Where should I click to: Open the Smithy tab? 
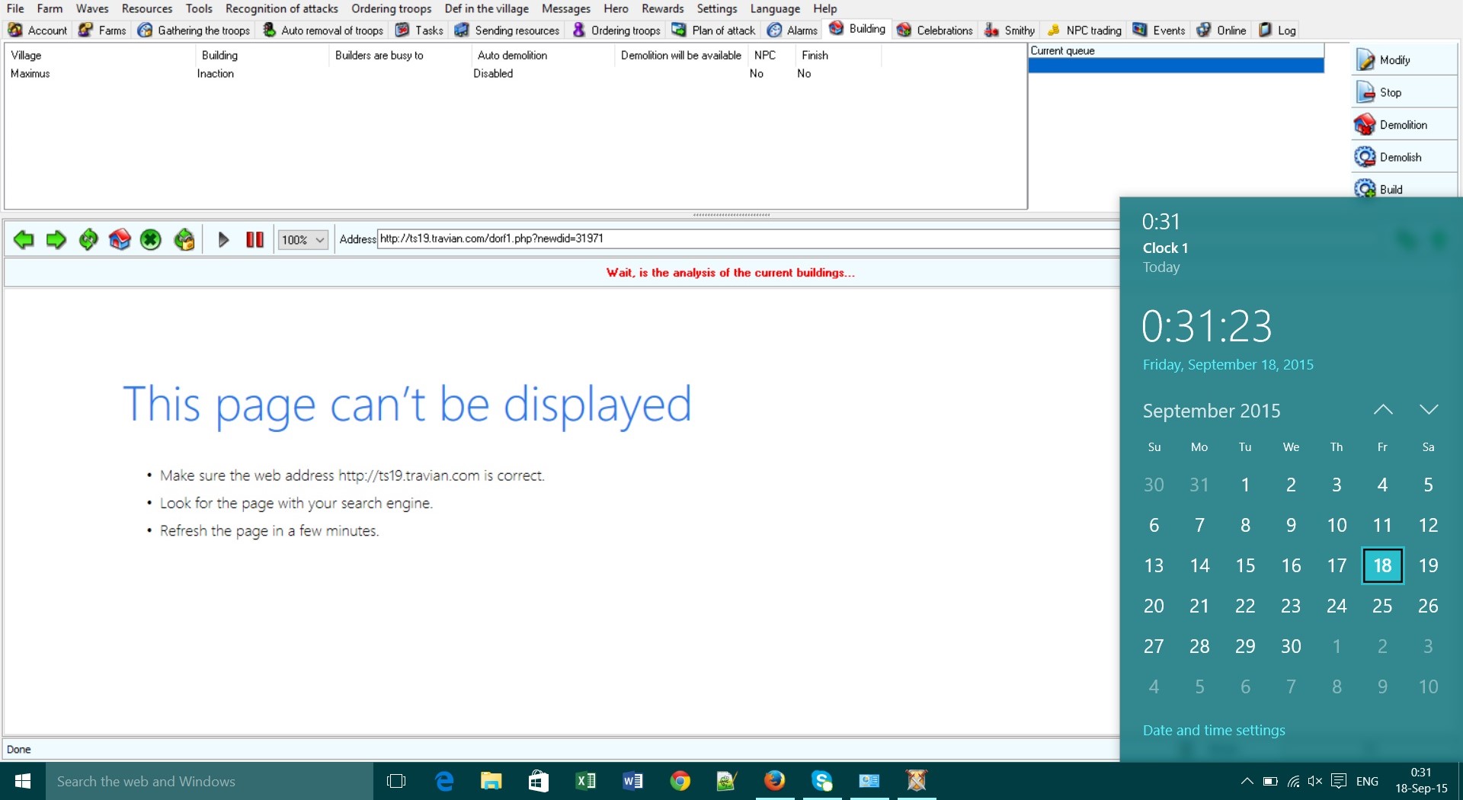pyautogui.click(x=1010, y=30)
